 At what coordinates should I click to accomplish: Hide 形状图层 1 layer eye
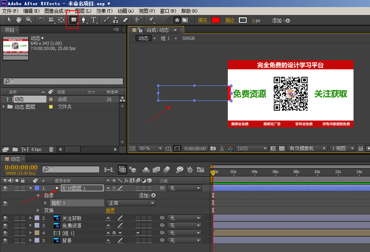click(x=5, y=188)
